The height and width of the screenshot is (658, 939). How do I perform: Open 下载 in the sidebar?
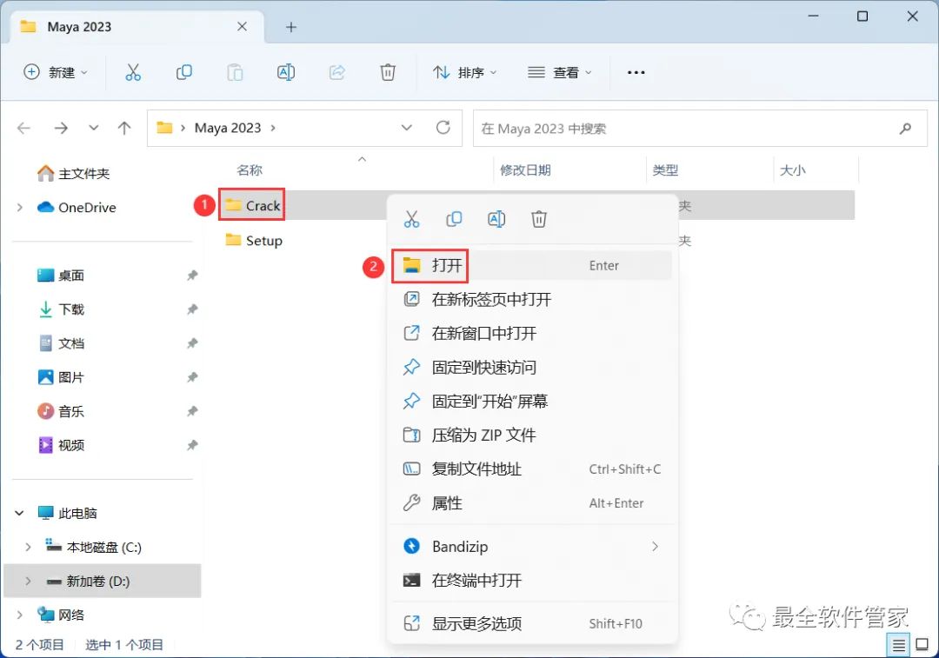tap(61, 309)
